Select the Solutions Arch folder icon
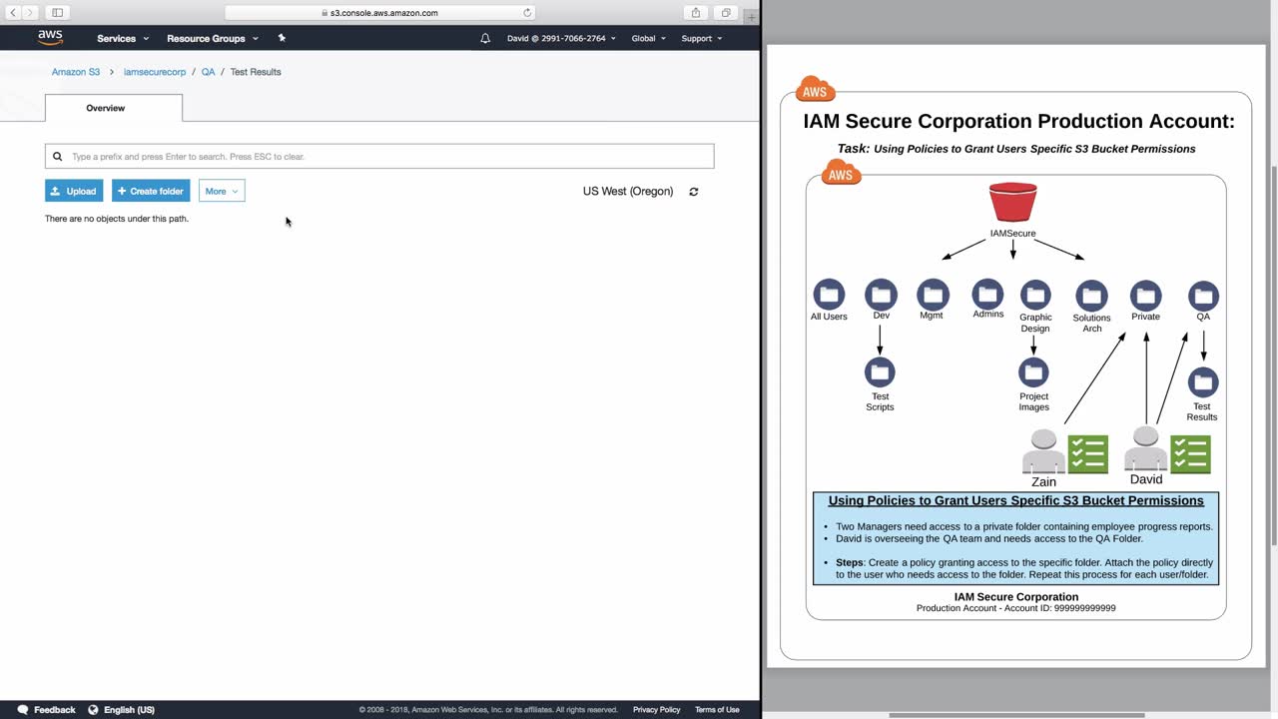The width and height of the screenshot is (1278, 719). point(1091,296)
